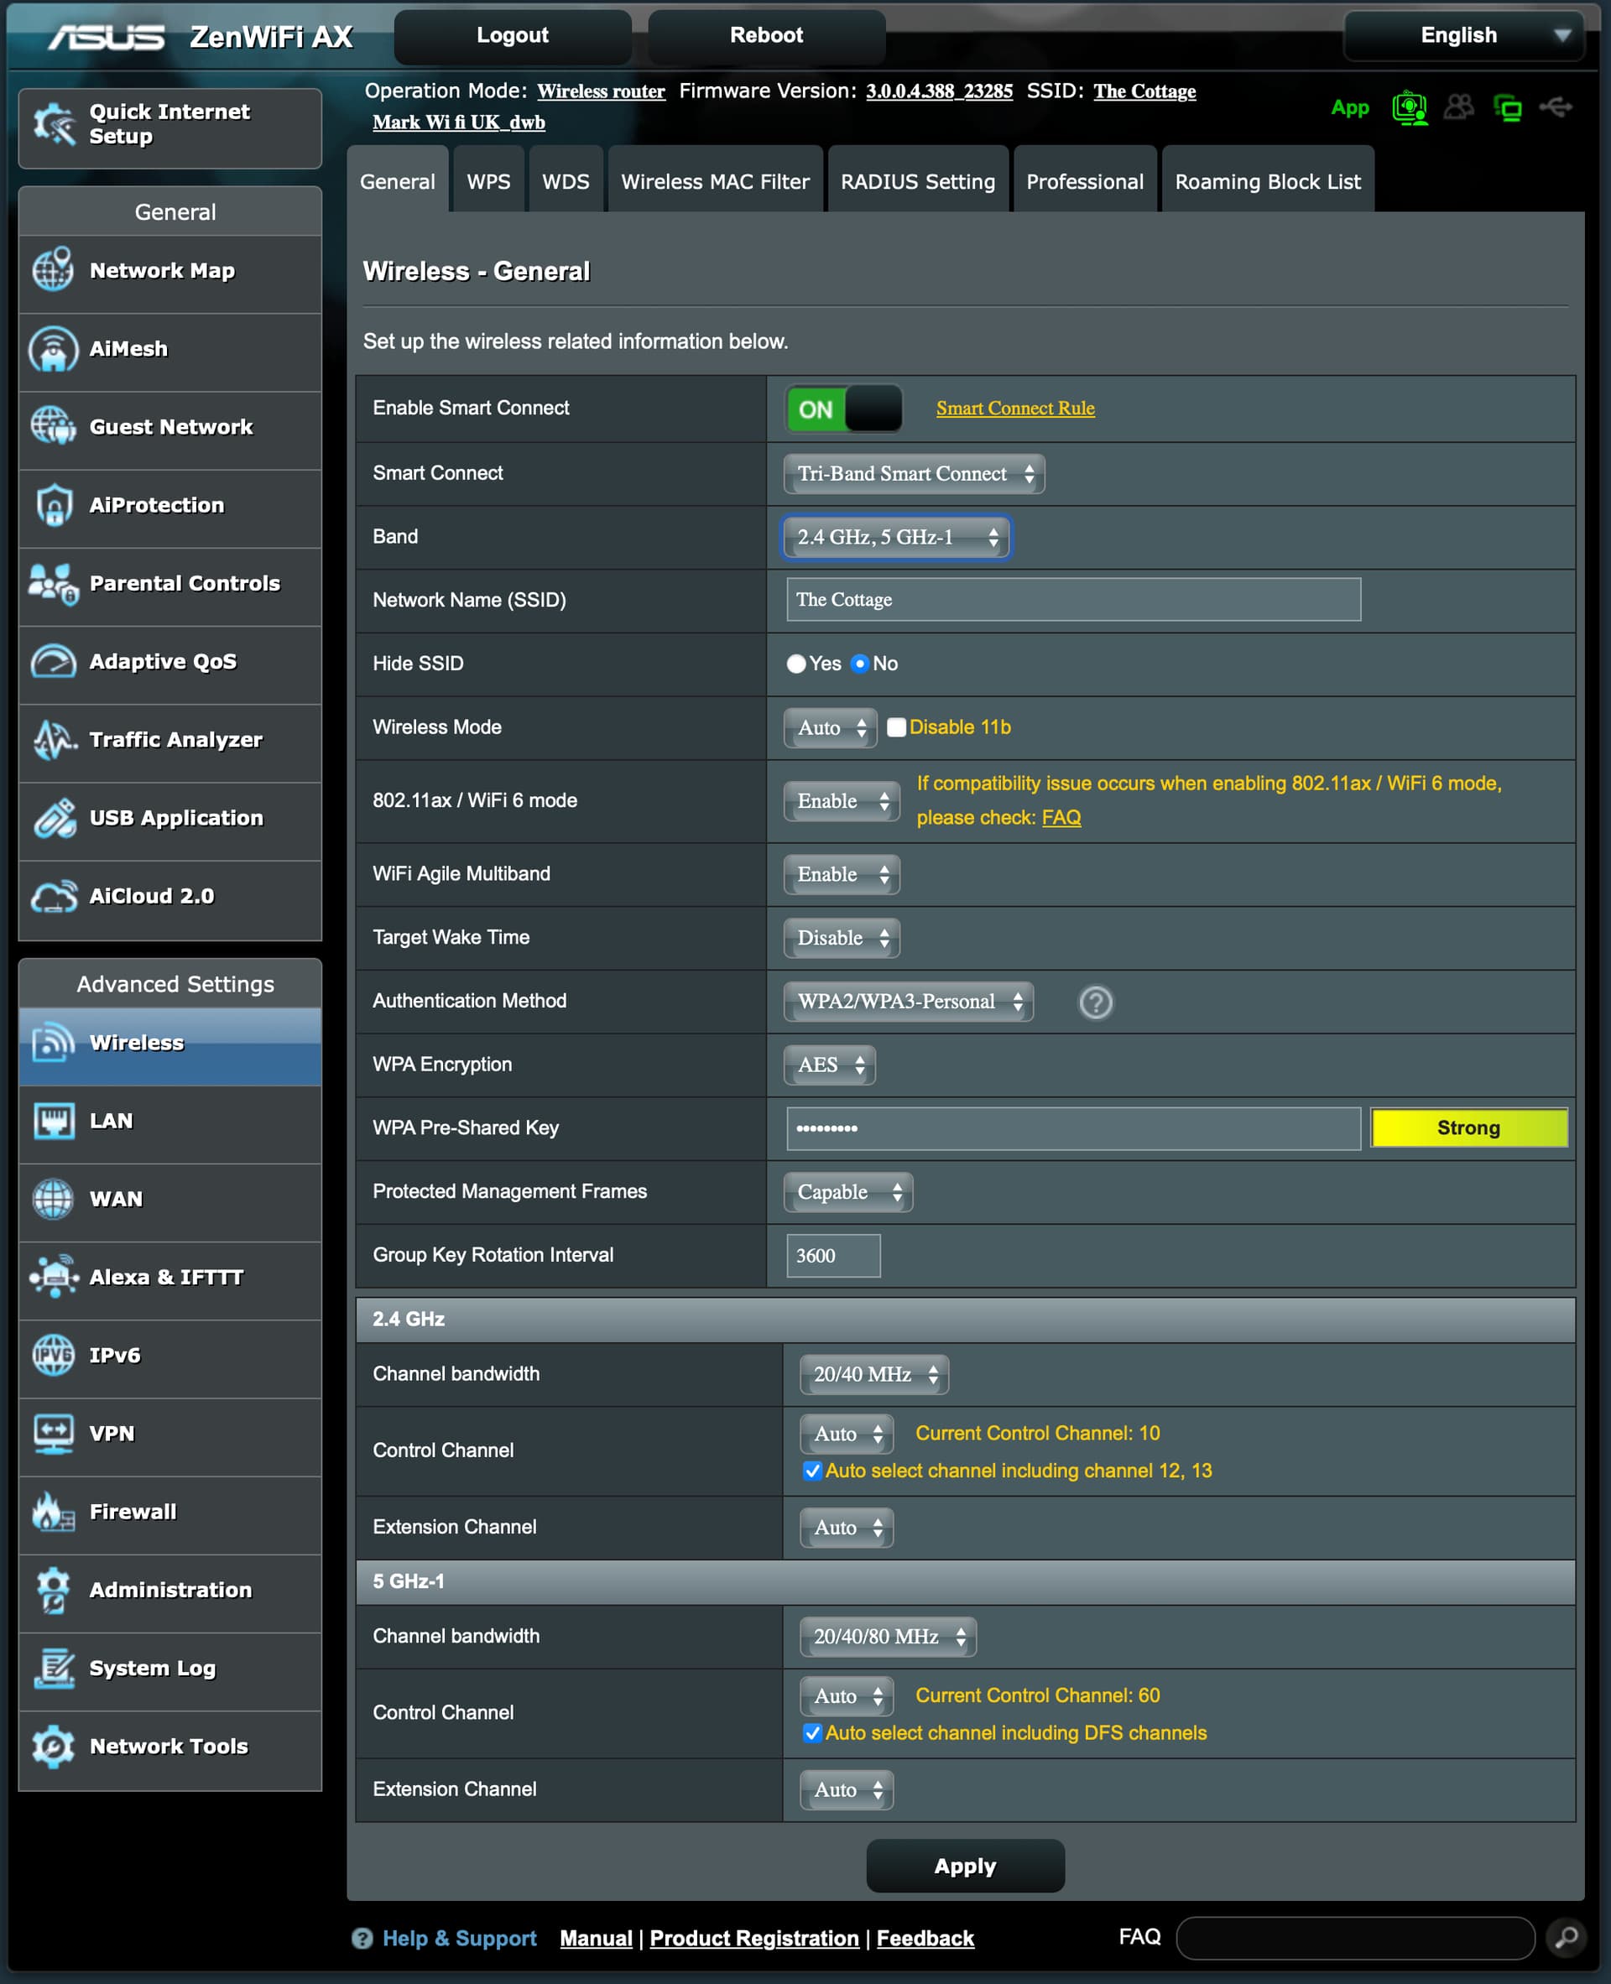Screen dimensions: 1611x1984
Task: Click the AiProtection shield icon
Action: pos(53,506)
